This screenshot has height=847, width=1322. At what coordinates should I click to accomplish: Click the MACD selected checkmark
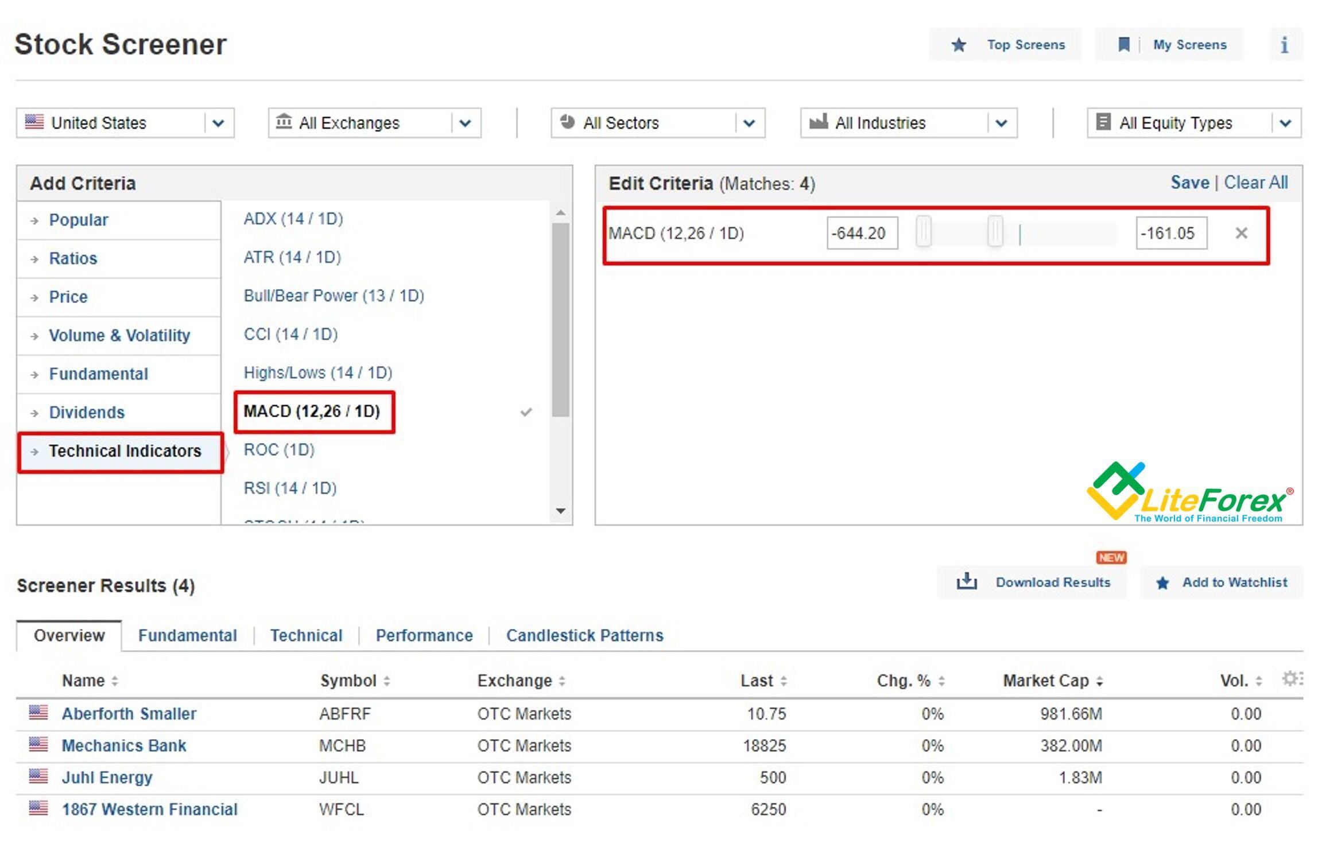click(x=526, y=412)
